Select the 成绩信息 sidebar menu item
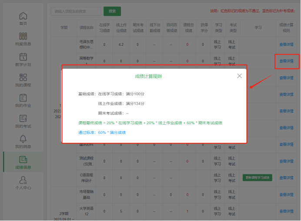 point(23,162)
